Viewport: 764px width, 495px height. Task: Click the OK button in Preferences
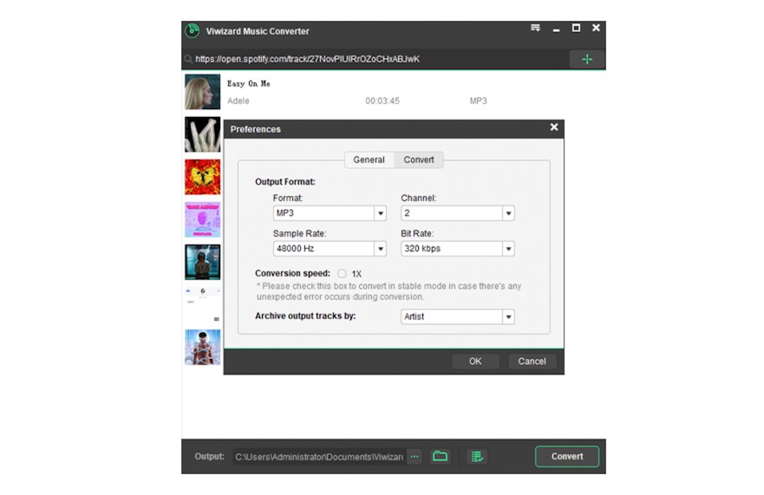pyautogui.click(x=475, y=361)
